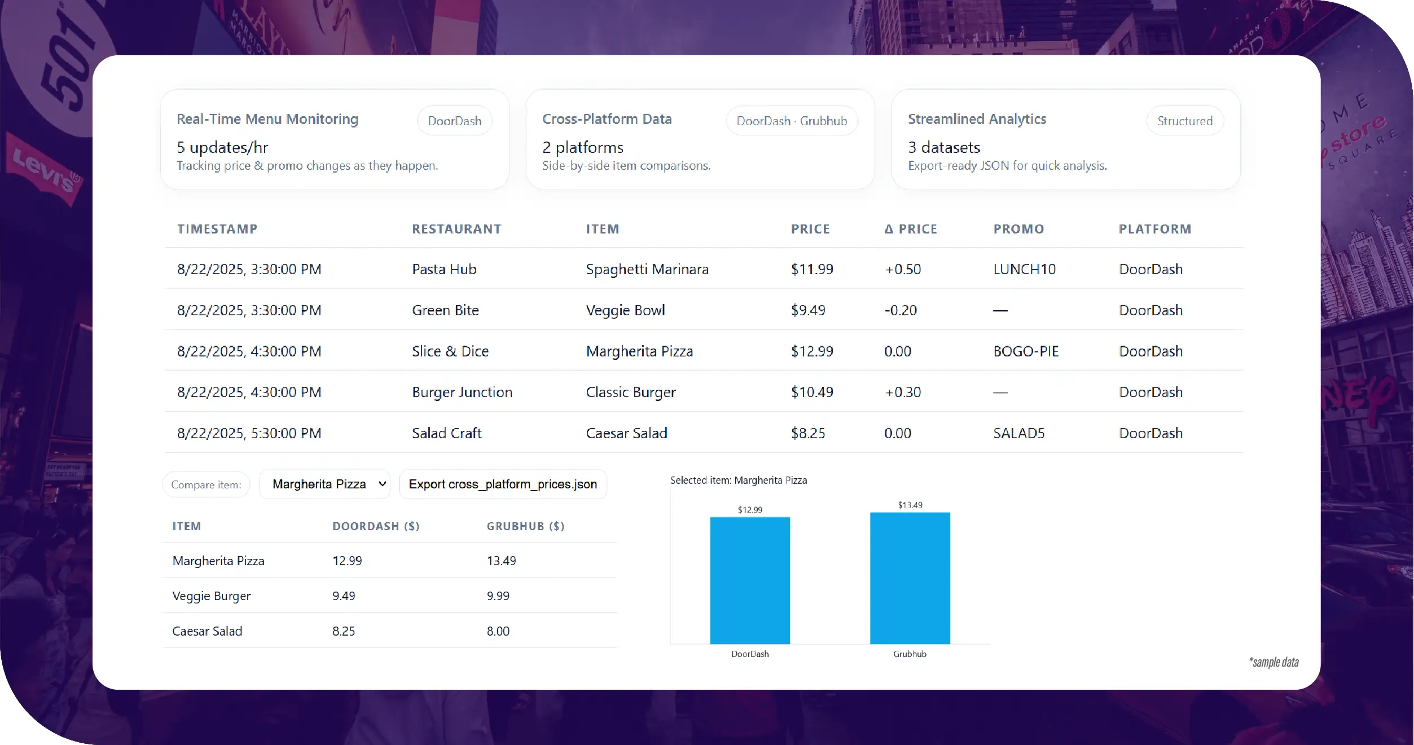Click the Compare item label pill
The width and height of the screenshot is (1414, 745).
tap(206, 484)
